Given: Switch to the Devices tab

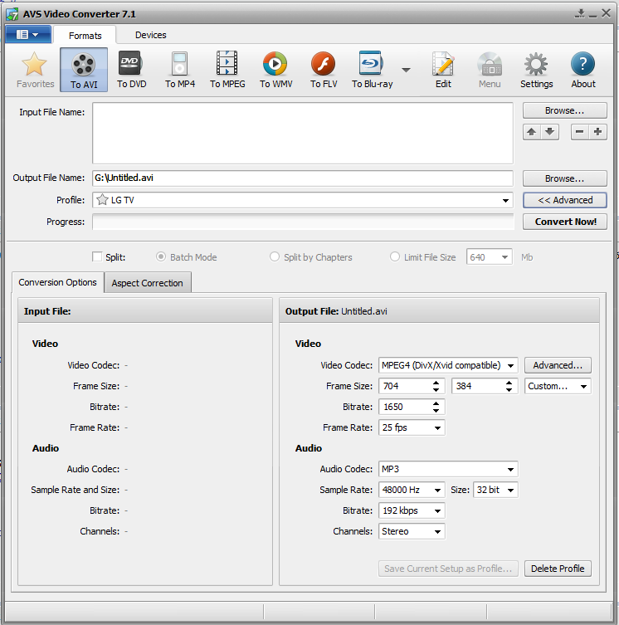Looking at the screenshot, I should [151, 35].
